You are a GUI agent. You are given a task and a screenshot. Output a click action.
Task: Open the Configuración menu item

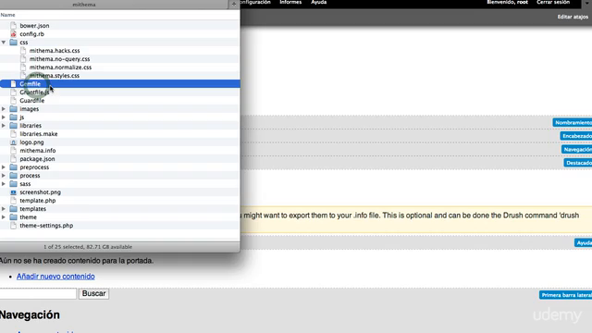255,2
